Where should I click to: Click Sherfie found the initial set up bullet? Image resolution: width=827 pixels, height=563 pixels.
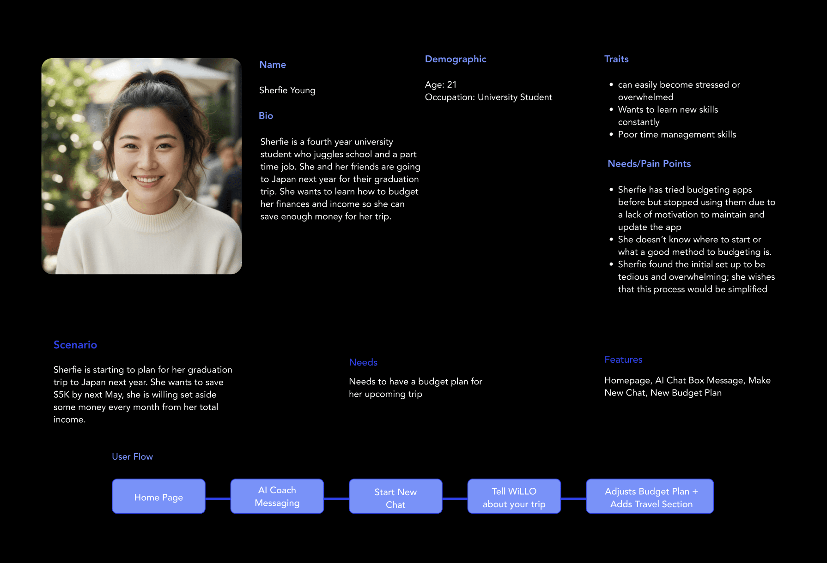point(692,276)
